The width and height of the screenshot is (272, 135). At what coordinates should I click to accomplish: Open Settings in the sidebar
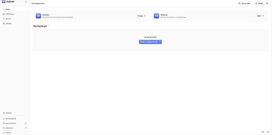[x=15, y=23]
